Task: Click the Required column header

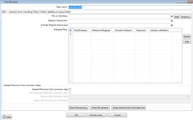Action: (142, 30)
